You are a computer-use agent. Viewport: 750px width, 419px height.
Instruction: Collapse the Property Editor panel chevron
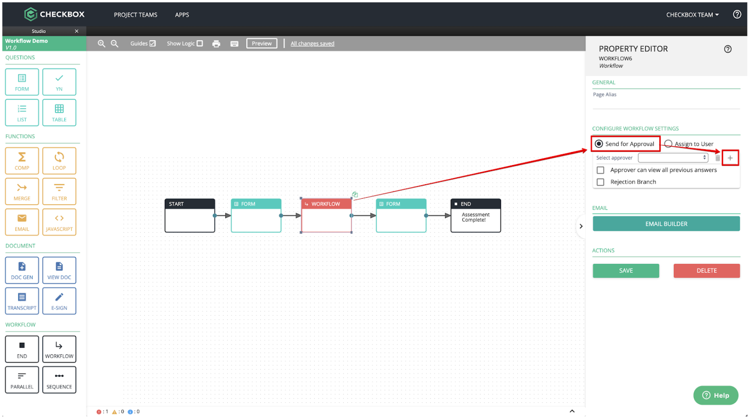pyautogui.click(x=581, y=226)
